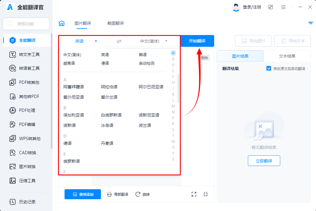Open the 压缩工具 feature

(26, 181)
